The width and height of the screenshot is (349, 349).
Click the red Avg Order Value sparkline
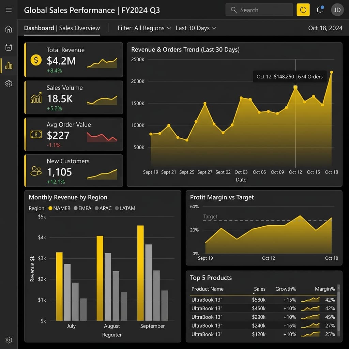(102, 137)
